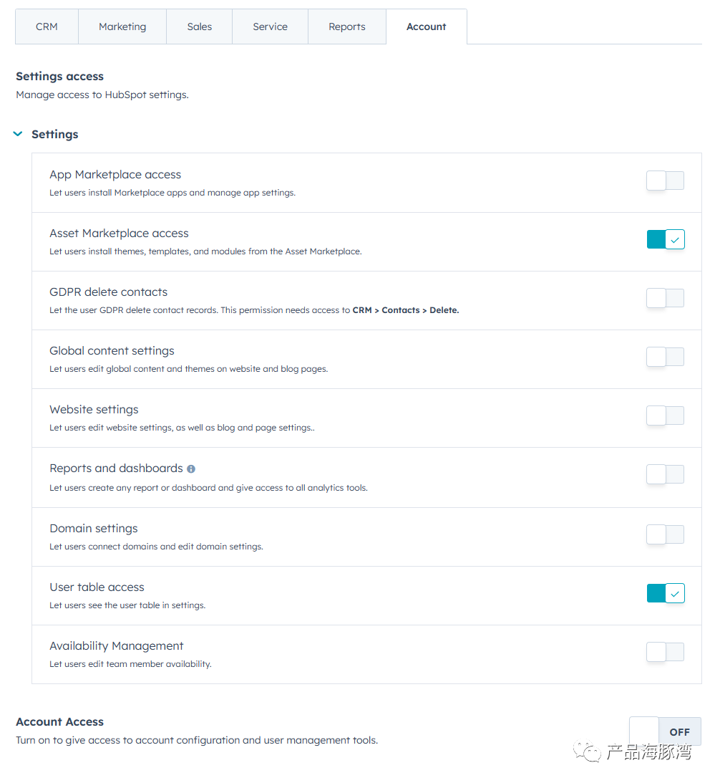The width and height of the screenshot is (715, 783).
Task: Collapse the Settings section chevron
Action: point(18,134)
